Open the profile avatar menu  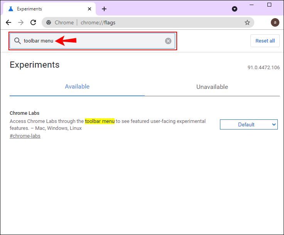pos(275,22)
